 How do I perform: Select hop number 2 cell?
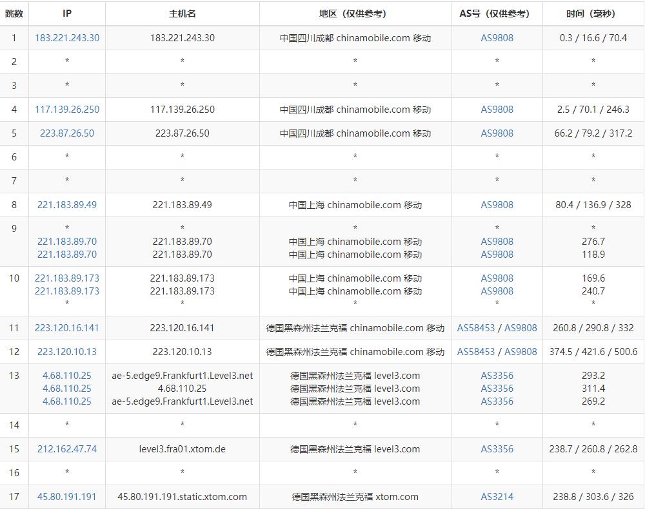click(x=14, y=62)
